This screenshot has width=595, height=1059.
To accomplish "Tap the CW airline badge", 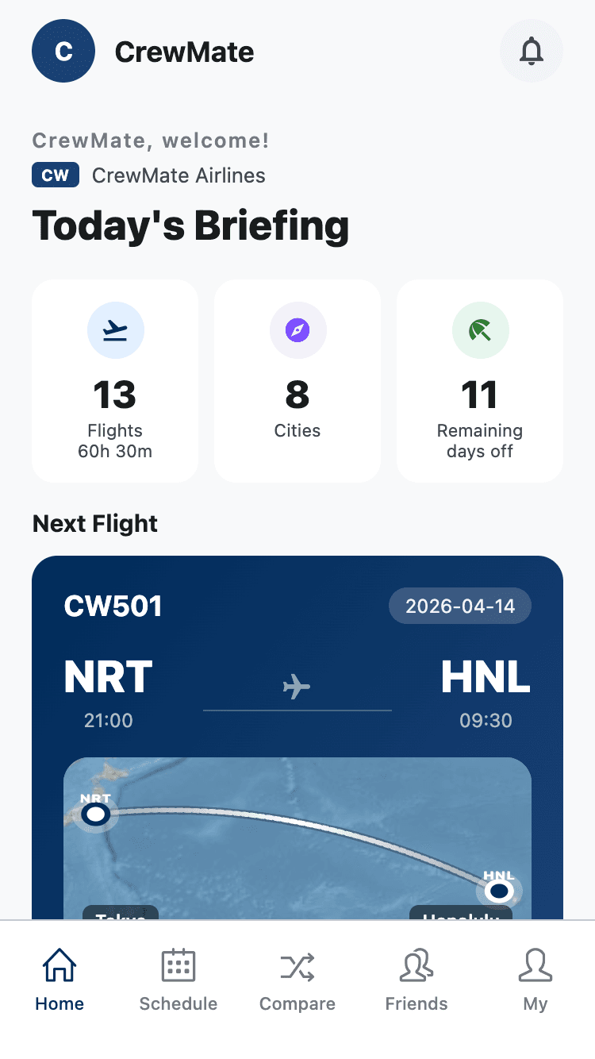I will [x=56, y=175].
